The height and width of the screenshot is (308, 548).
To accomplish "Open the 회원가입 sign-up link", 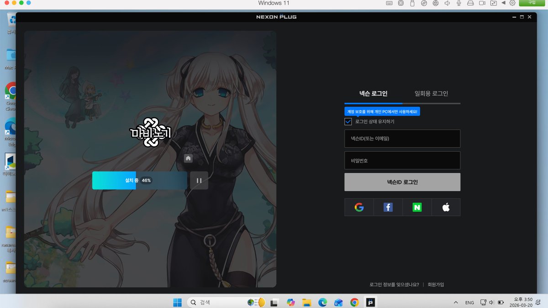I will coord(436,284).
